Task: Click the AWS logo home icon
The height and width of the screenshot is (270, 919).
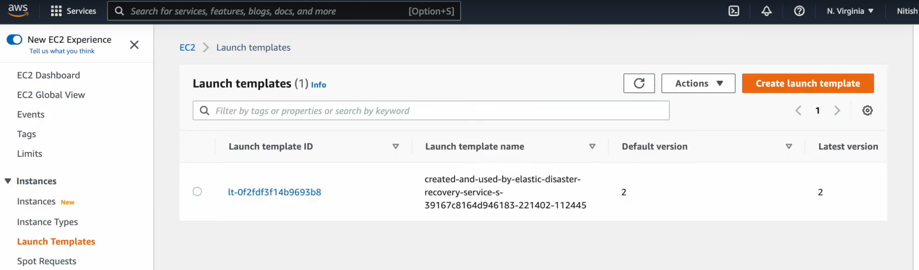Action: (18, 10)
